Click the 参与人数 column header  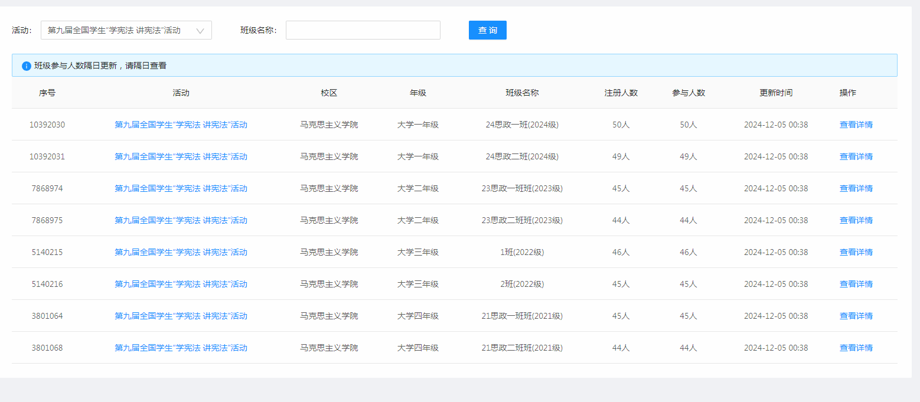688,93
